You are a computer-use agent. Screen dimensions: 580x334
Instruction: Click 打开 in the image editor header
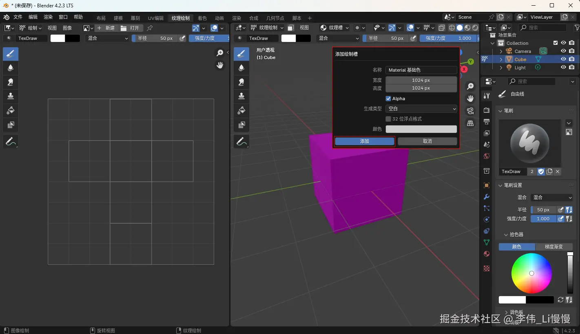pyautogui.click(x=131, y=28)
